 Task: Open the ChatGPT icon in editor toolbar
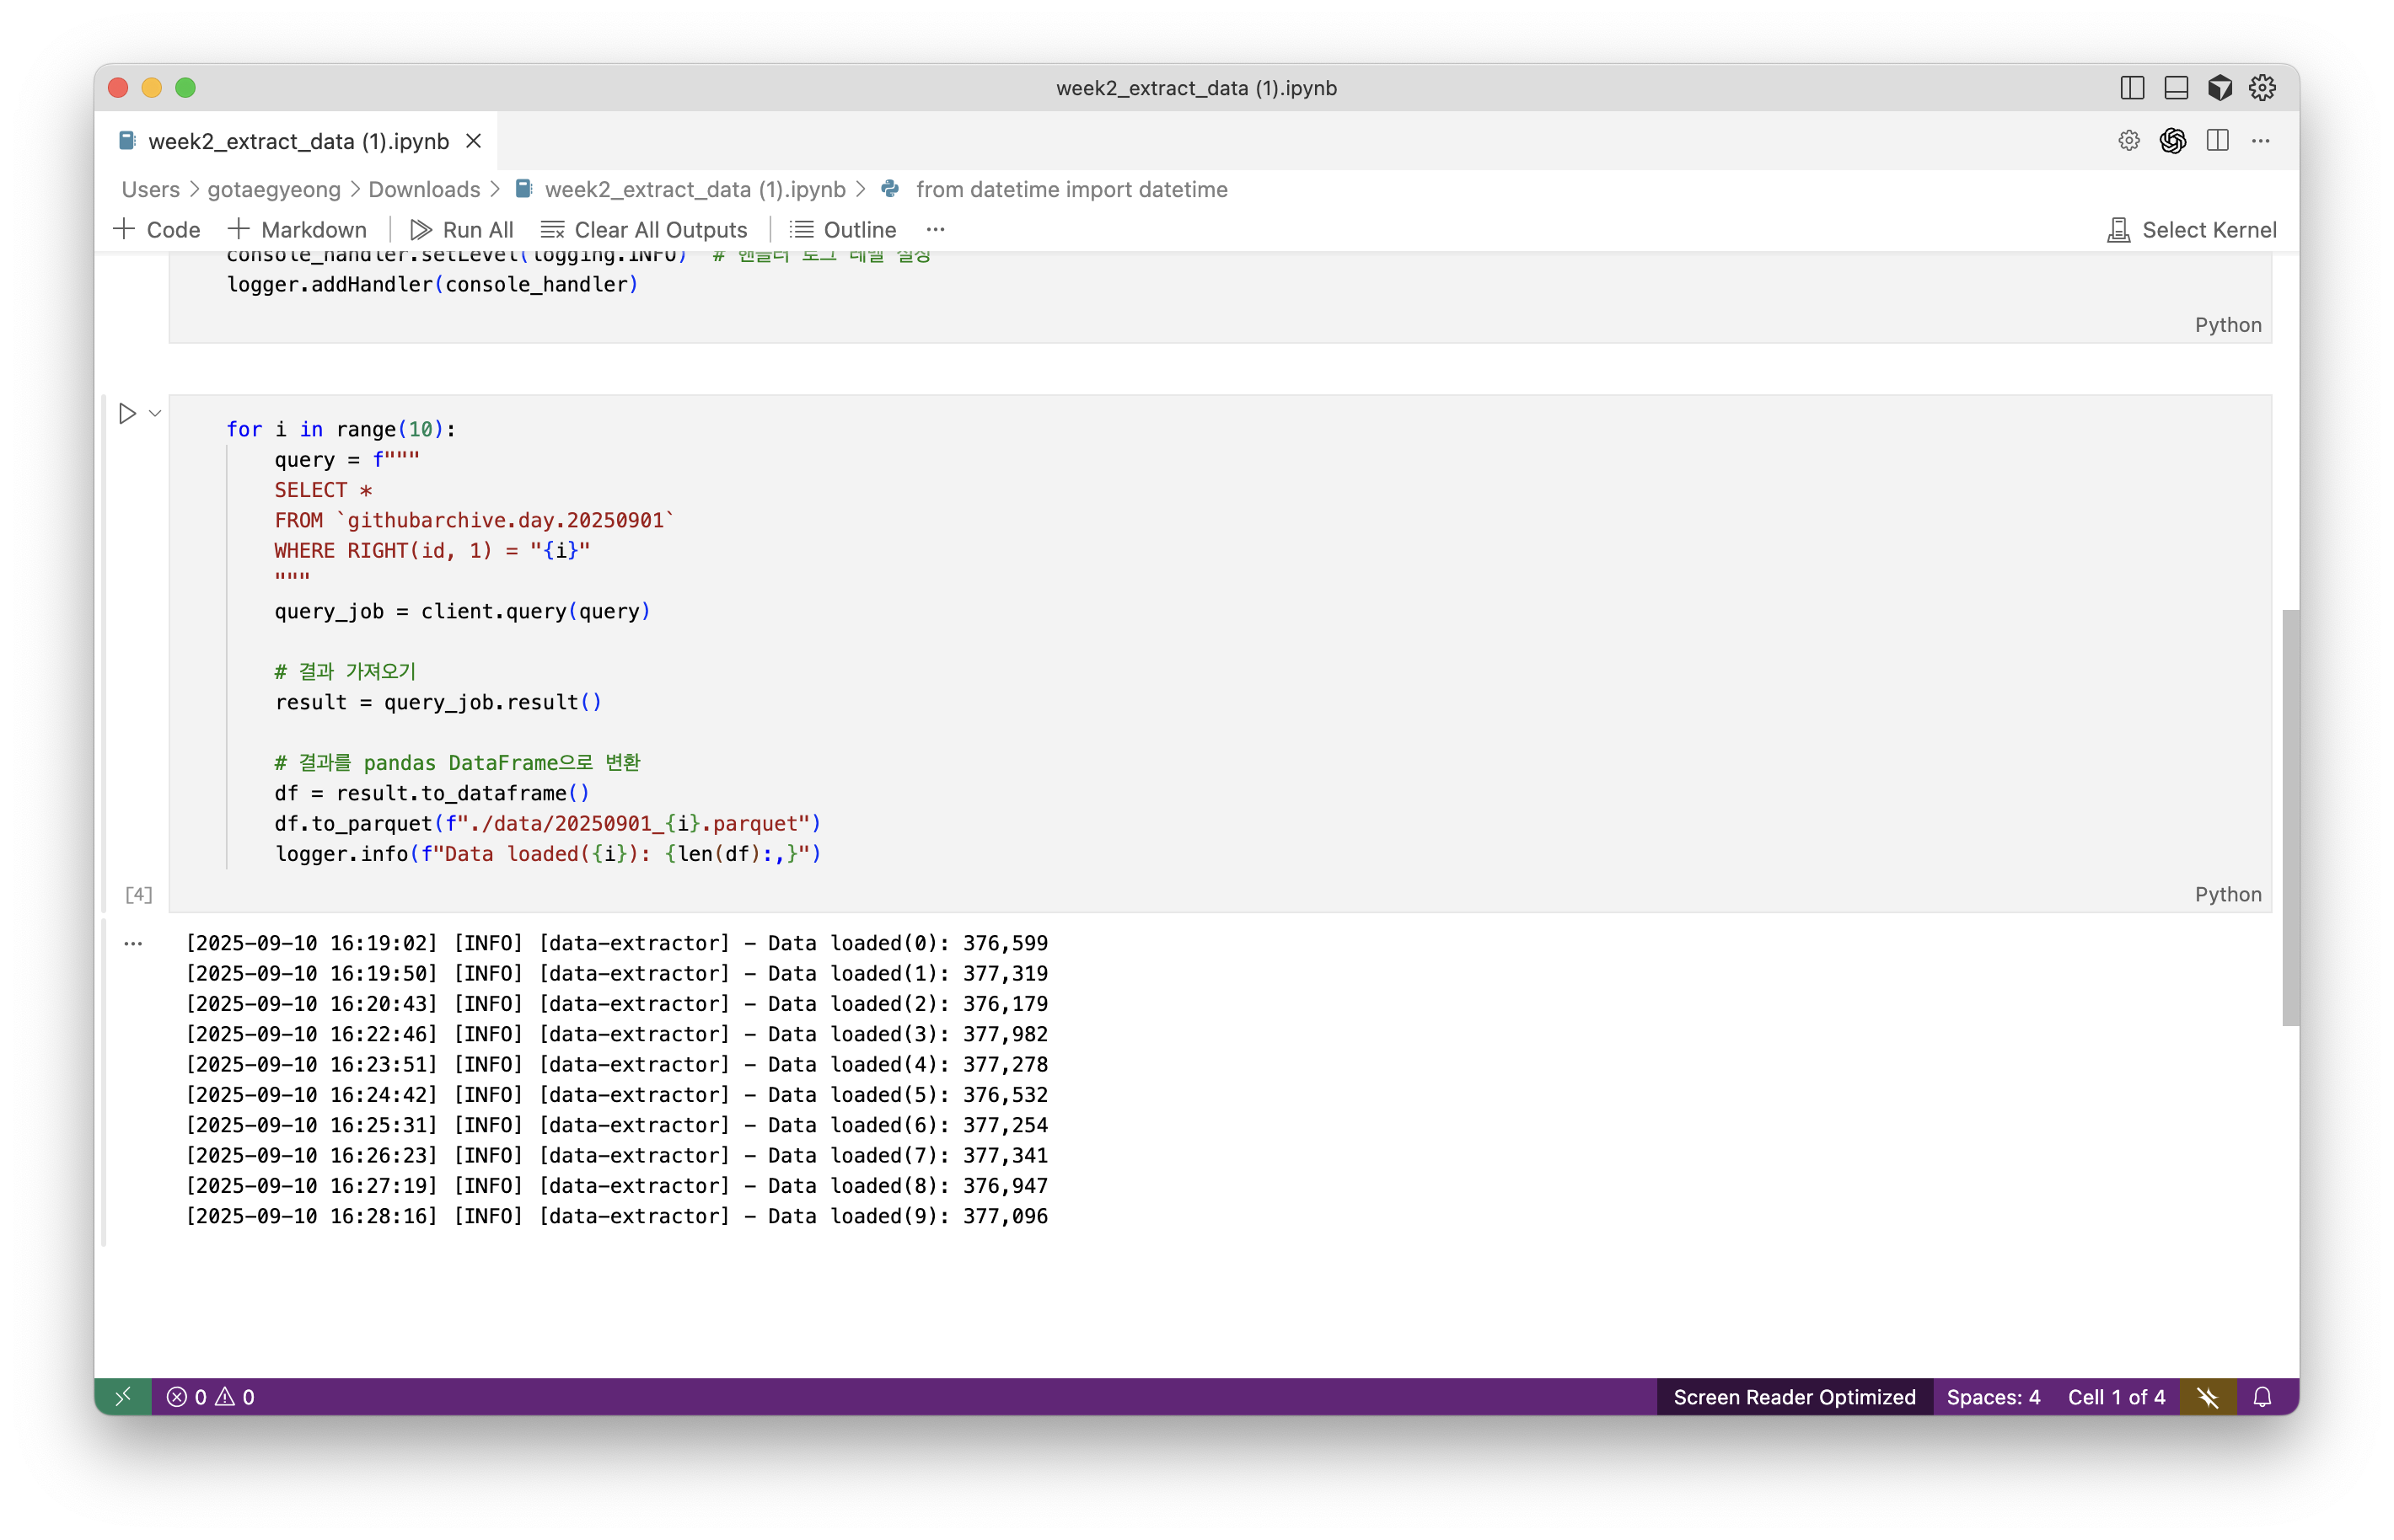[x=2172, y=141]
